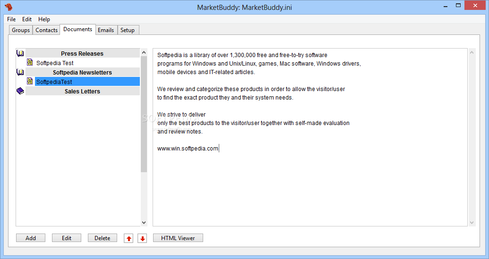The image size is (489, 259).
Task: Click the closed book icon beside Sales Letters
Action: (20, 91)
